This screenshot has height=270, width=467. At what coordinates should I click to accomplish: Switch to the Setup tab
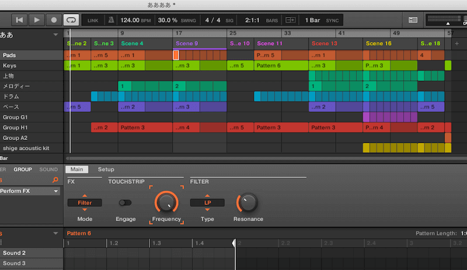[106, 169]
